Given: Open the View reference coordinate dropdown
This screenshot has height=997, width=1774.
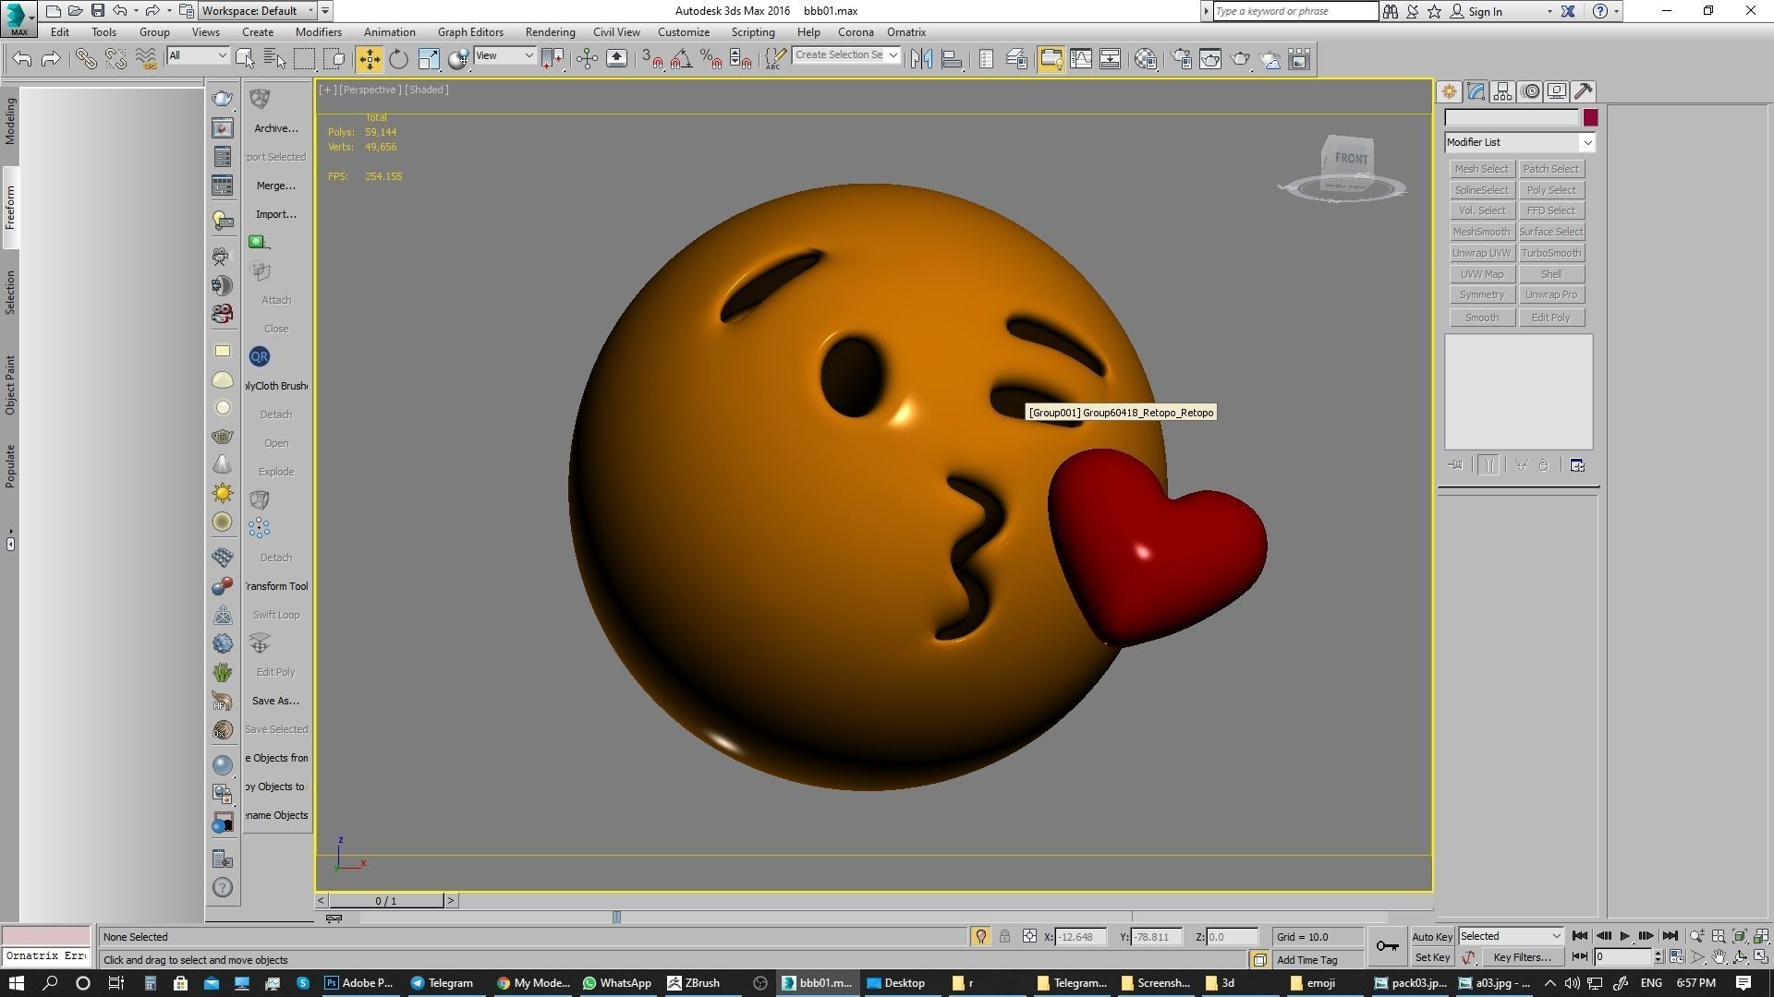Looking at the screenshot, I should click(504, 56).
